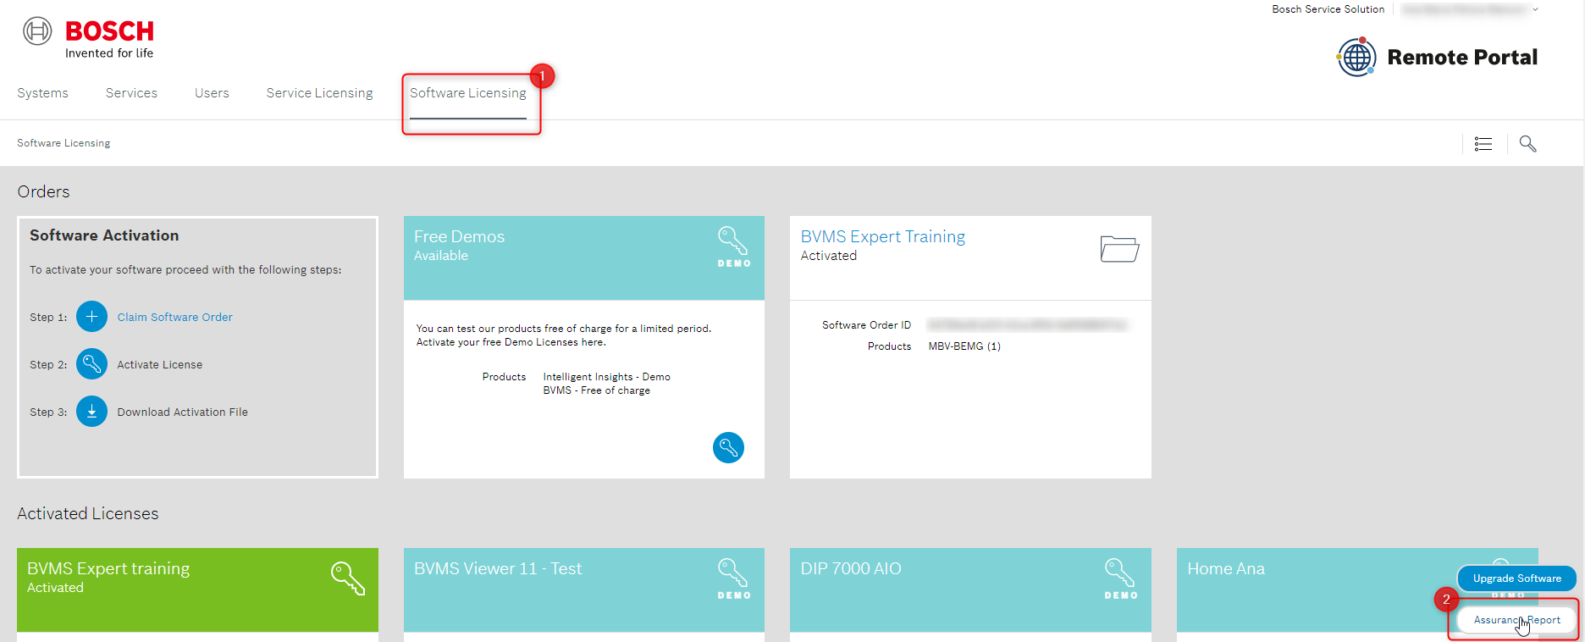This screenshot has width=1585, height=642.
Task: Open the Systems tab
Action: click(42, 93)
